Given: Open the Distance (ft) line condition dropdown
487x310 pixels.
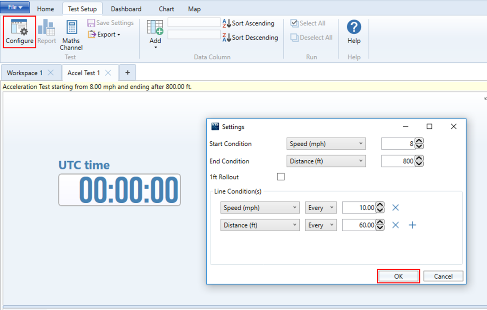Looking at the screenshot, I should point(260,225).
